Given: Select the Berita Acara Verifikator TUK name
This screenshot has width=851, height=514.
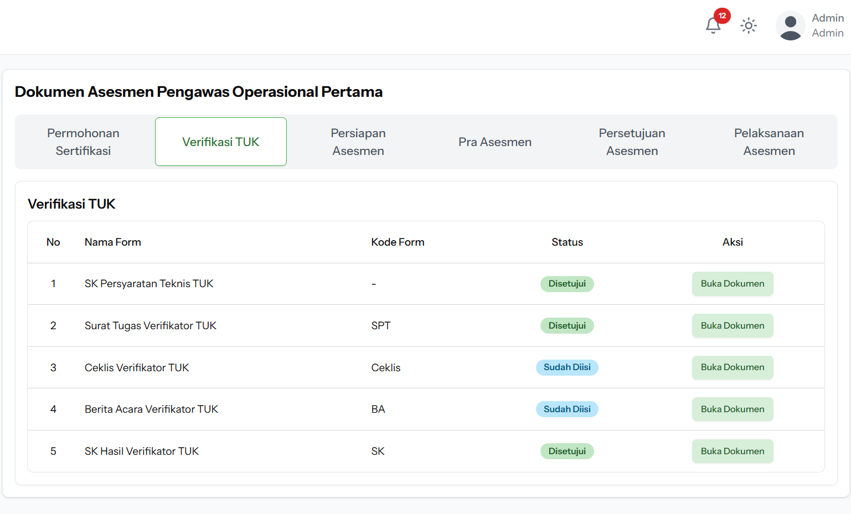Looking at the screenshot, I should pos(151,409).
